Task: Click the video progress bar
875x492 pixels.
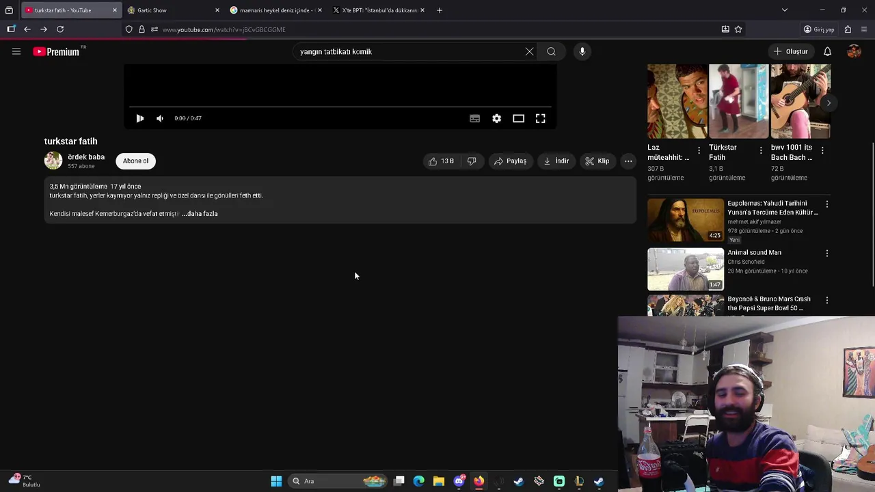Action: (x=340, y=107)
